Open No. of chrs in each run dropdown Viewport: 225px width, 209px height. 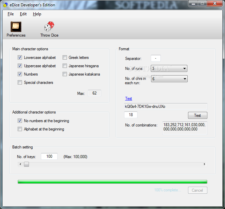click(x=169, y=79)
